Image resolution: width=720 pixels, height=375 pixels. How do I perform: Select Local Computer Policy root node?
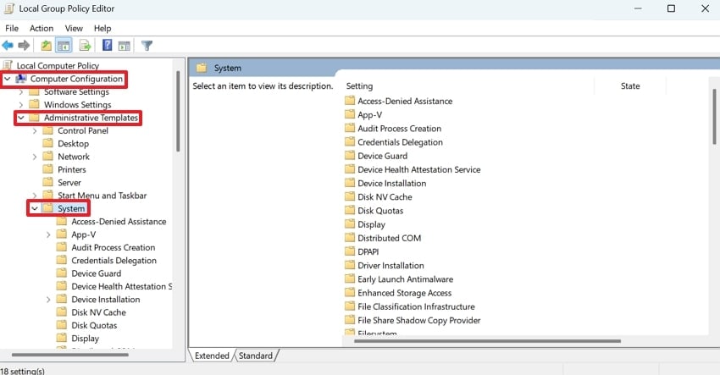[x=58, y=66]
